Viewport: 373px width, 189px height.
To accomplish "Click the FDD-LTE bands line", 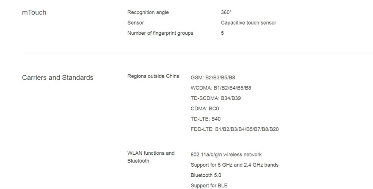I will tap(235, 129).
